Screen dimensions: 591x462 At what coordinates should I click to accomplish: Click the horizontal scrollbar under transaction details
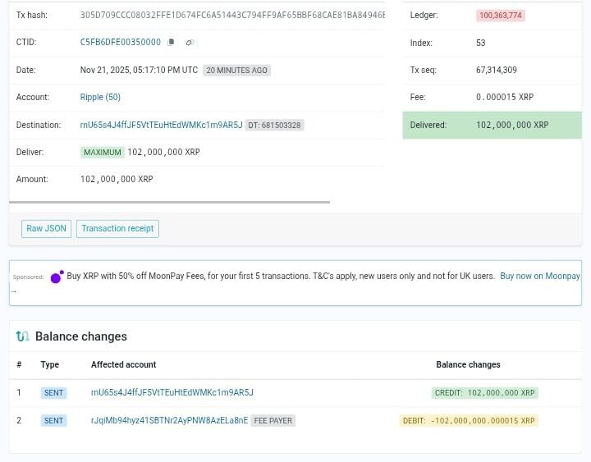(169, 201)
